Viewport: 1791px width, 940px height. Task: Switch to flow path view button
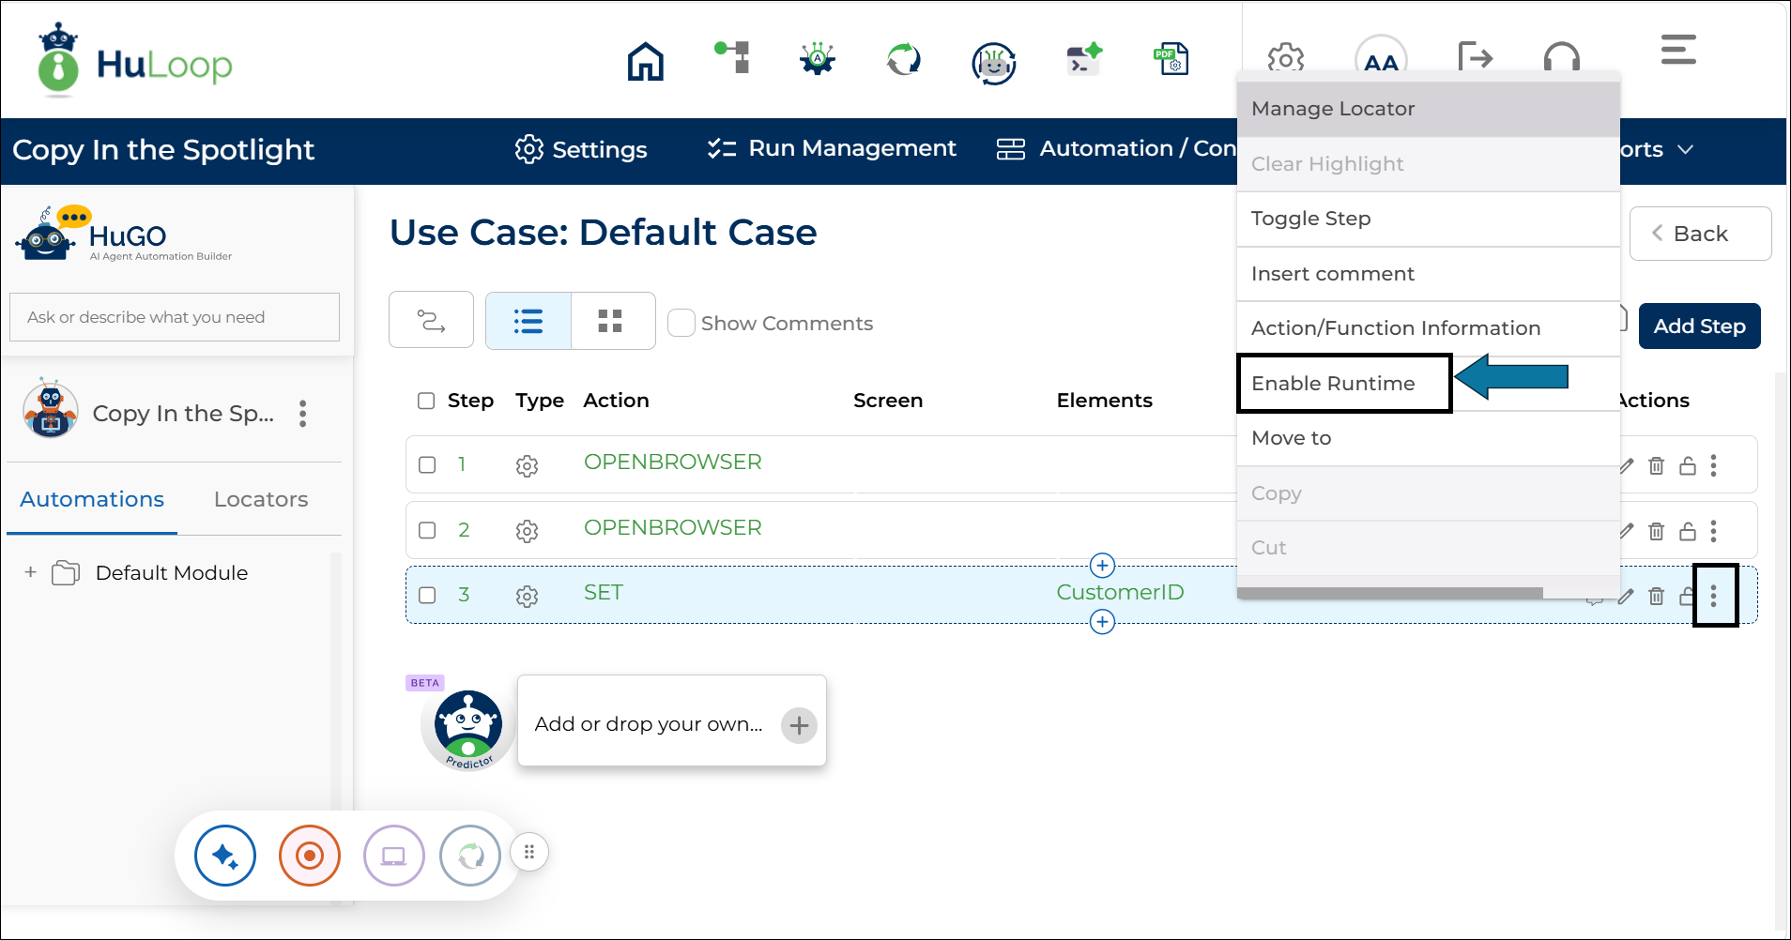tap(431, 321)
